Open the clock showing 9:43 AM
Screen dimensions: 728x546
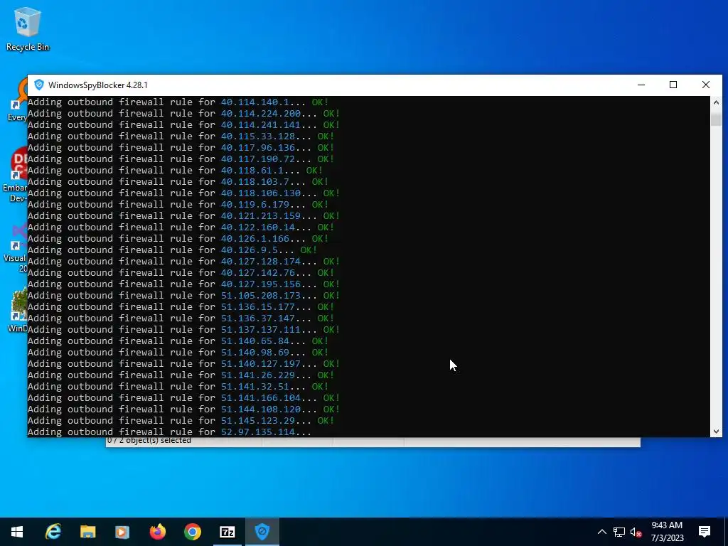click(x=667, y=532)
